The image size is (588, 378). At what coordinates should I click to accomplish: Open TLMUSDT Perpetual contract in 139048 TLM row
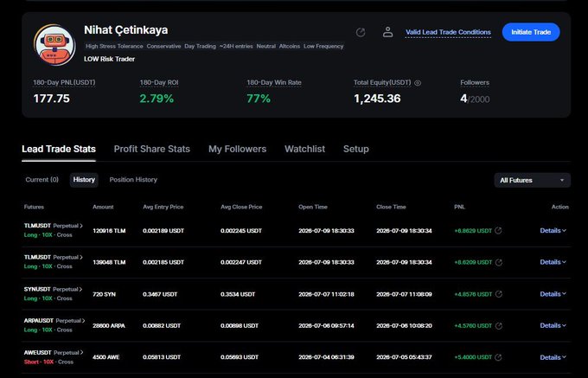pyautogui.click(x=54, y=257)
